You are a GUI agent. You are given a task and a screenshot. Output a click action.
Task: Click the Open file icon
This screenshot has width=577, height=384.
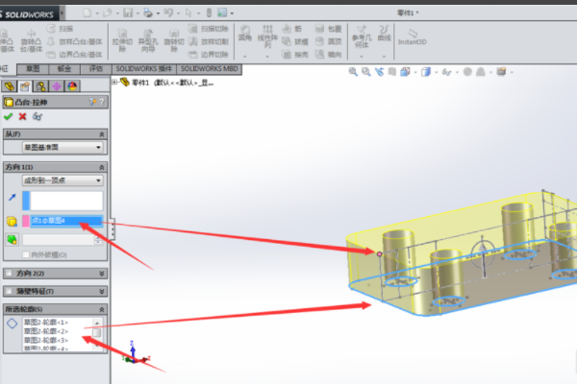108,13
